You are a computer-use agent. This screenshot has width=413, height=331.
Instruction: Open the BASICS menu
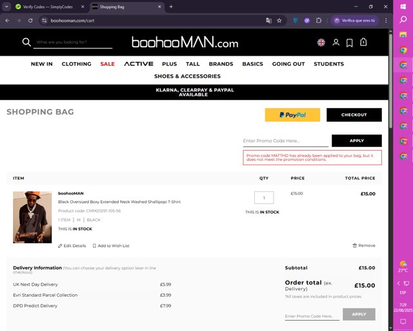coord(252,64)
